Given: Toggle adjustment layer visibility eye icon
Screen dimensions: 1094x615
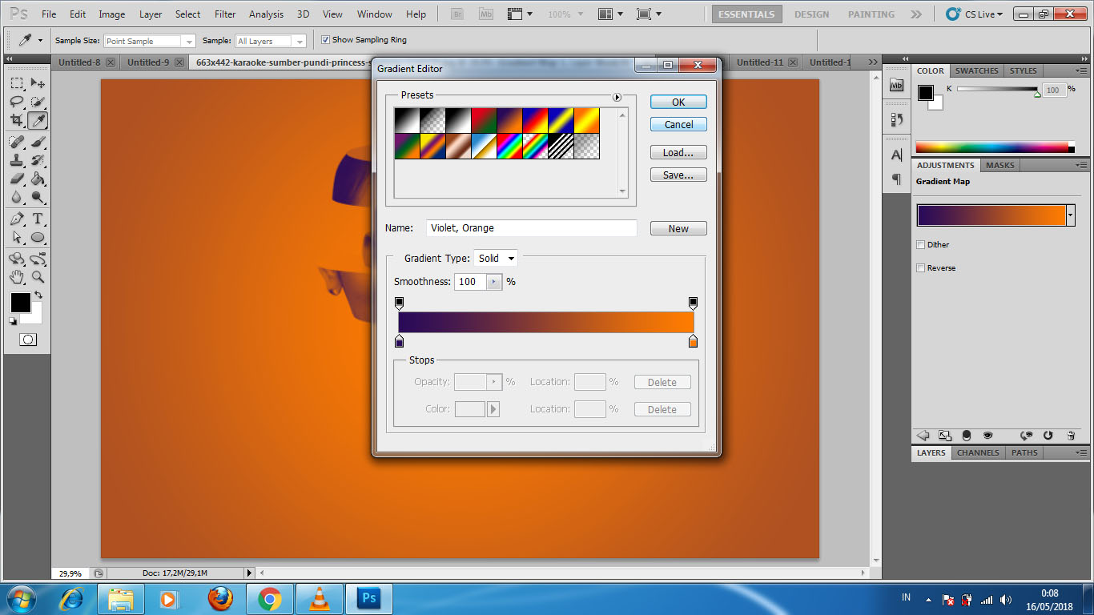Looking at the screenshot, I should (988, 436).
